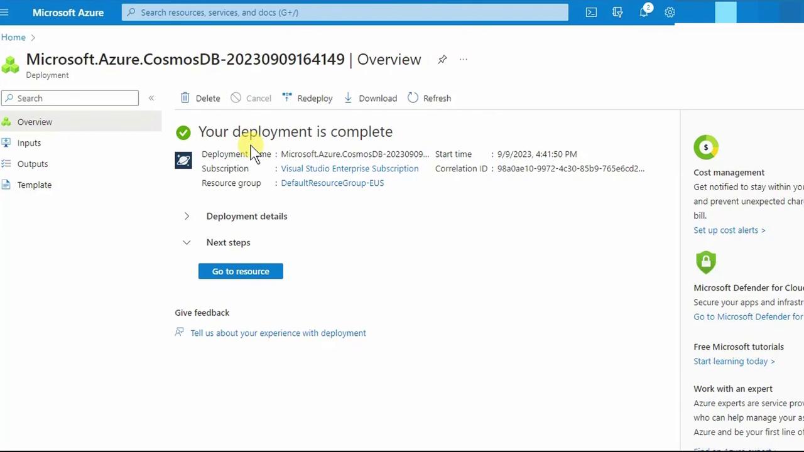Viewport: 804px width, 452px height.
Task: Focus the global search resources box
Action: pyautogui.click(x=345, y=12)
